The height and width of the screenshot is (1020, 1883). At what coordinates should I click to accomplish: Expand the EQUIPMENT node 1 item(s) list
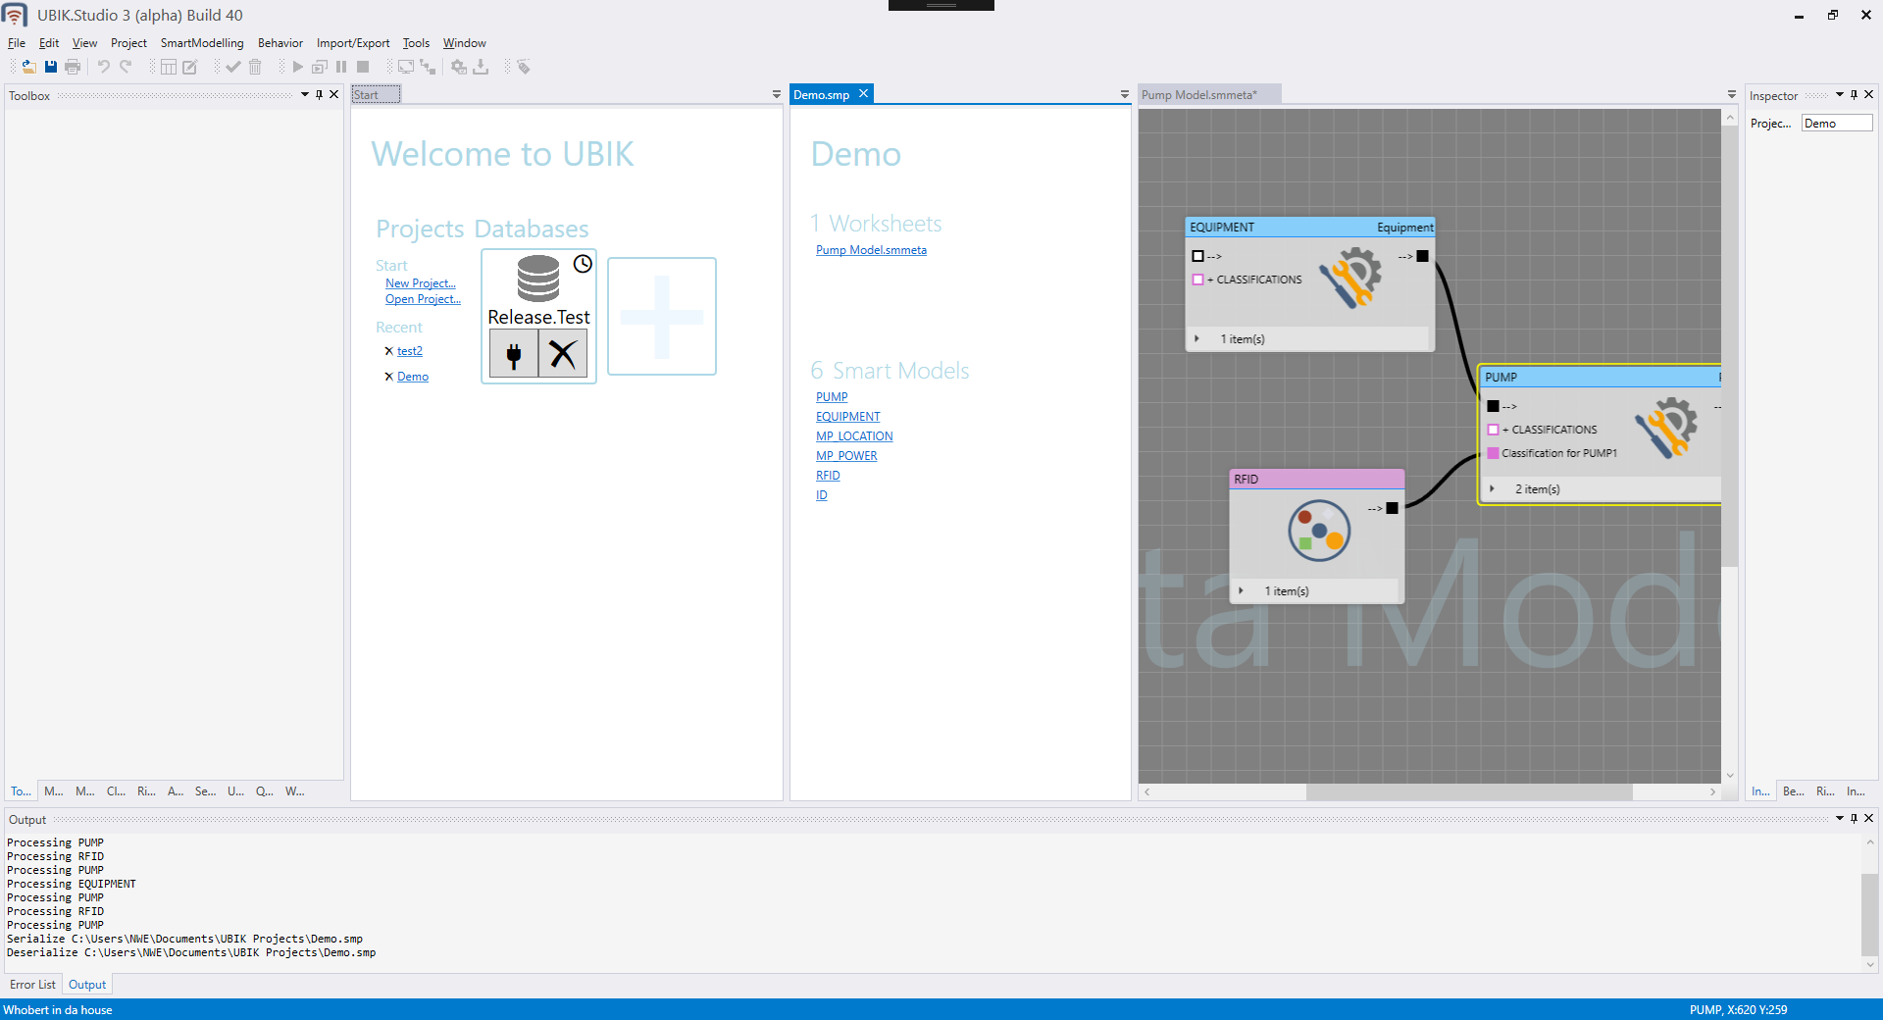[1196, 339]
